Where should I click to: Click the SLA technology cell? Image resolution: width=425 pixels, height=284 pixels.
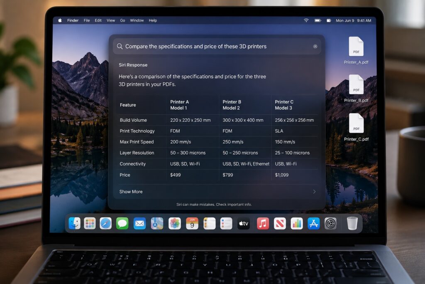pyautogui.click(x=279, y=131)
